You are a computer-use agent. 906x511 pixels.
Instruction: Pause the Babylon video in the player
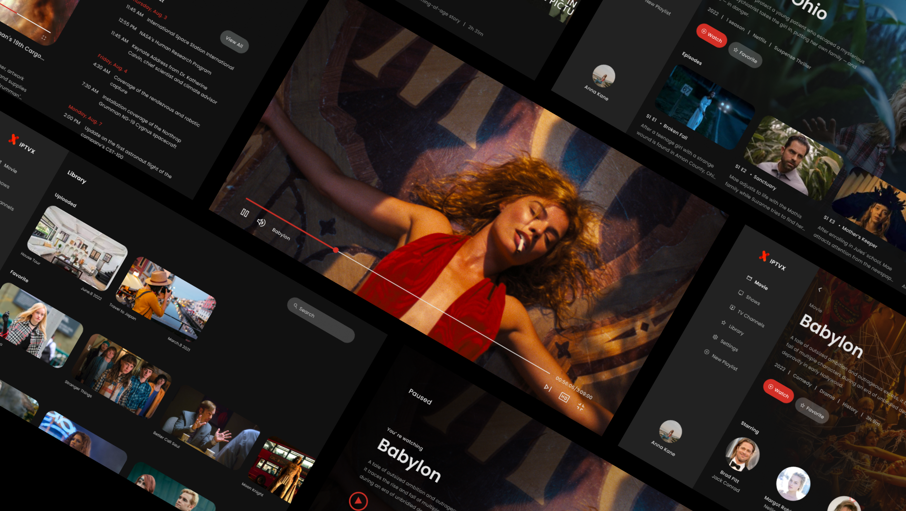[244, 213]
